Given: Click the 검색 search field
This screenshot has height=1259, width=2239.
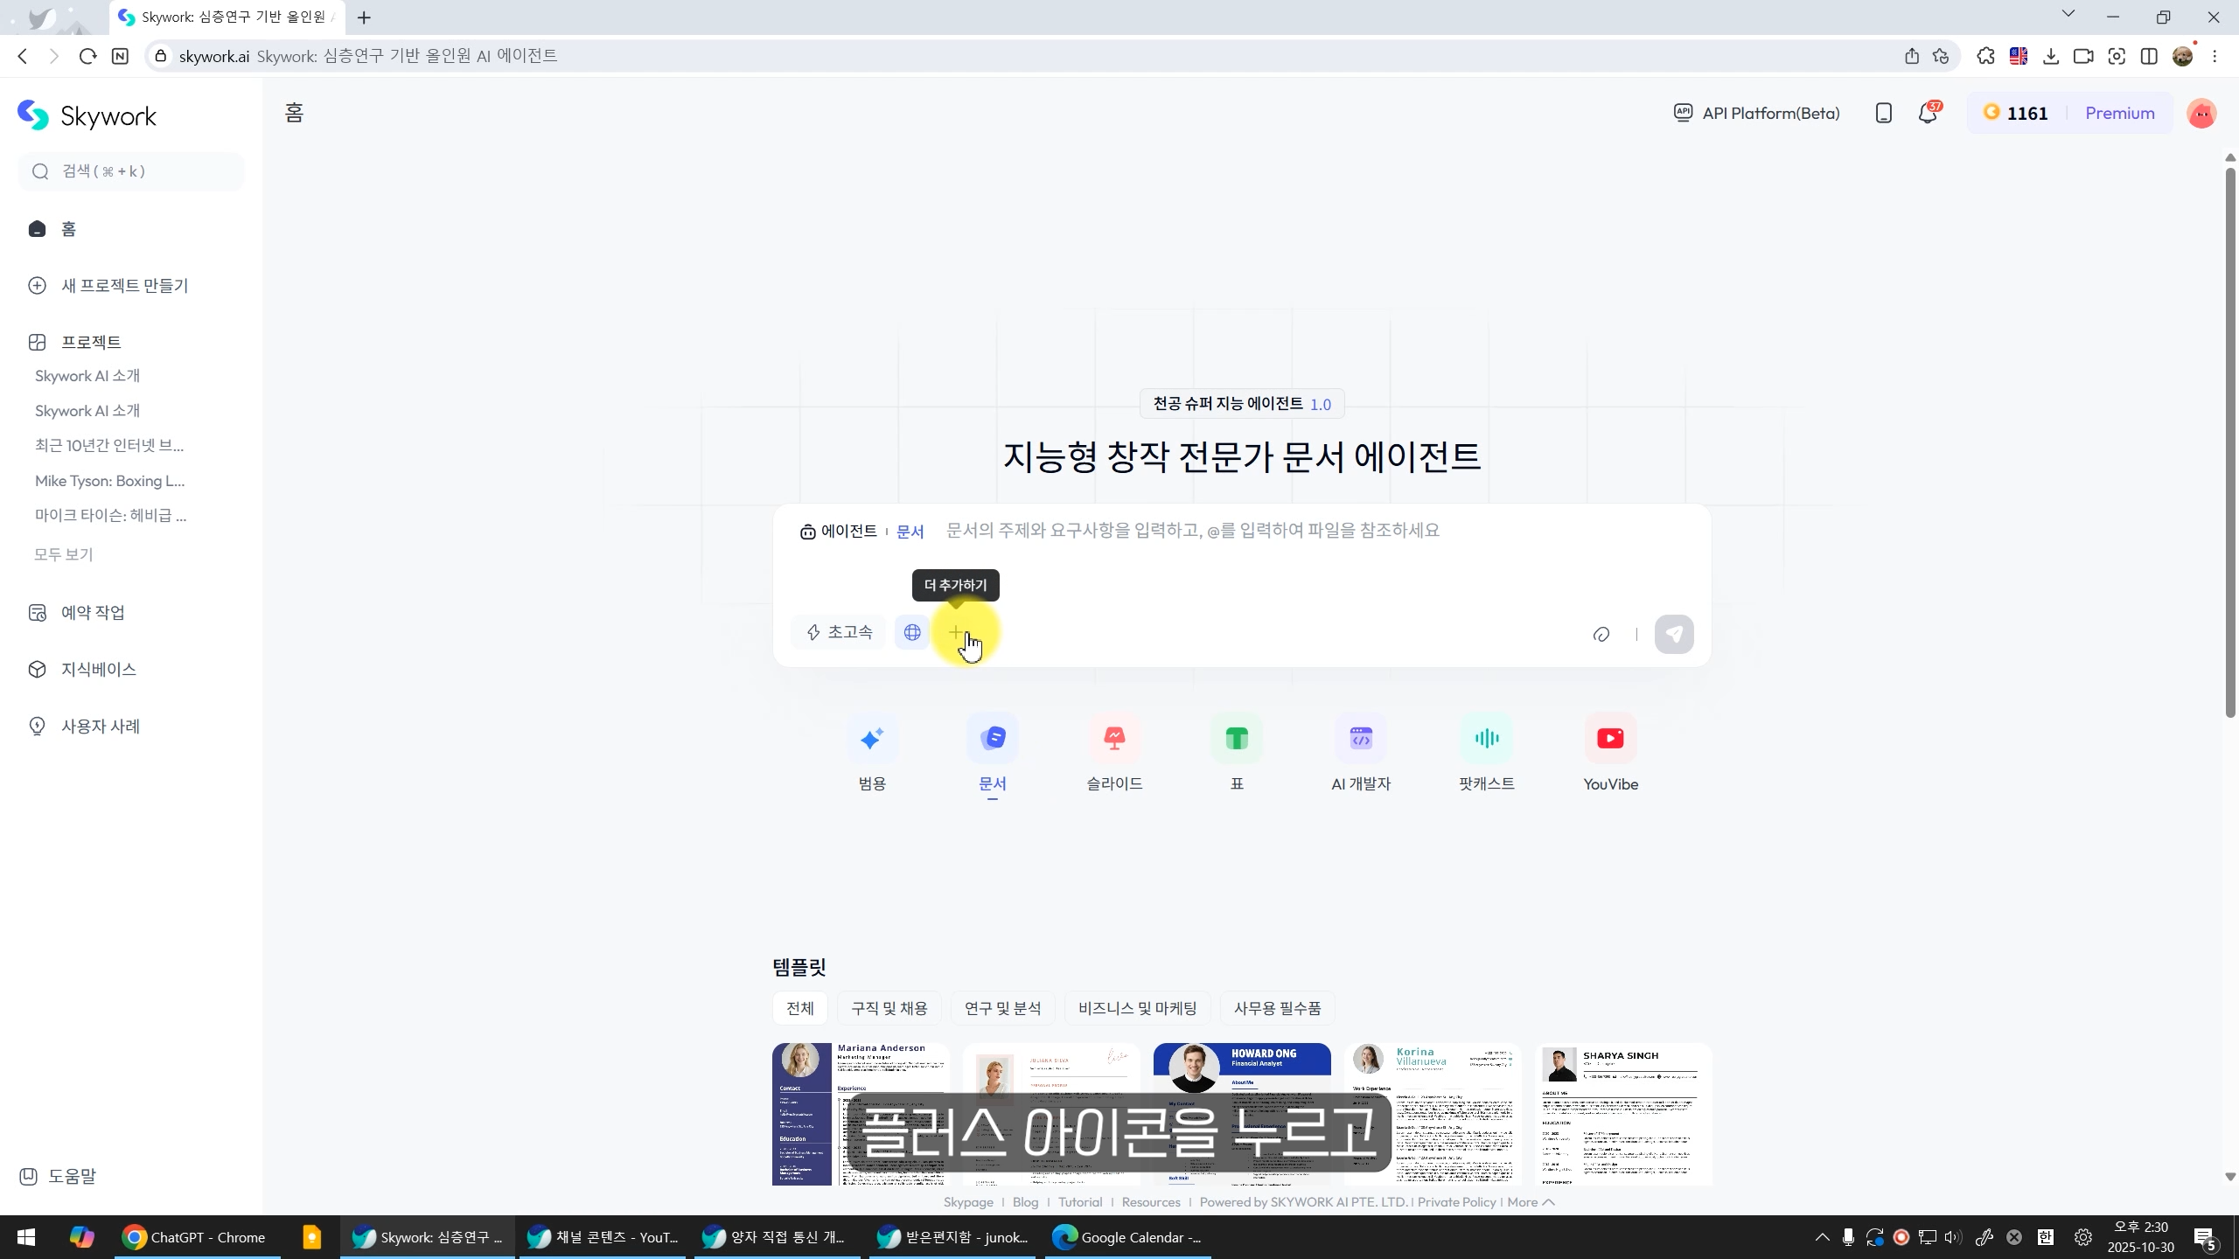Looking at the screenshot, I should point(131,171).
